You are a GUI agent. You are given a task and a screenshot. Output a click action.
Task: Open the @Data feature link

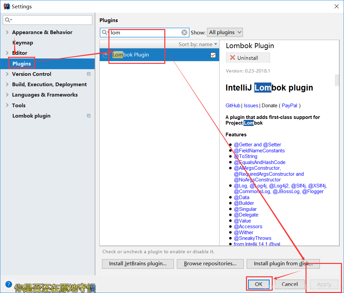click(242, 197)
